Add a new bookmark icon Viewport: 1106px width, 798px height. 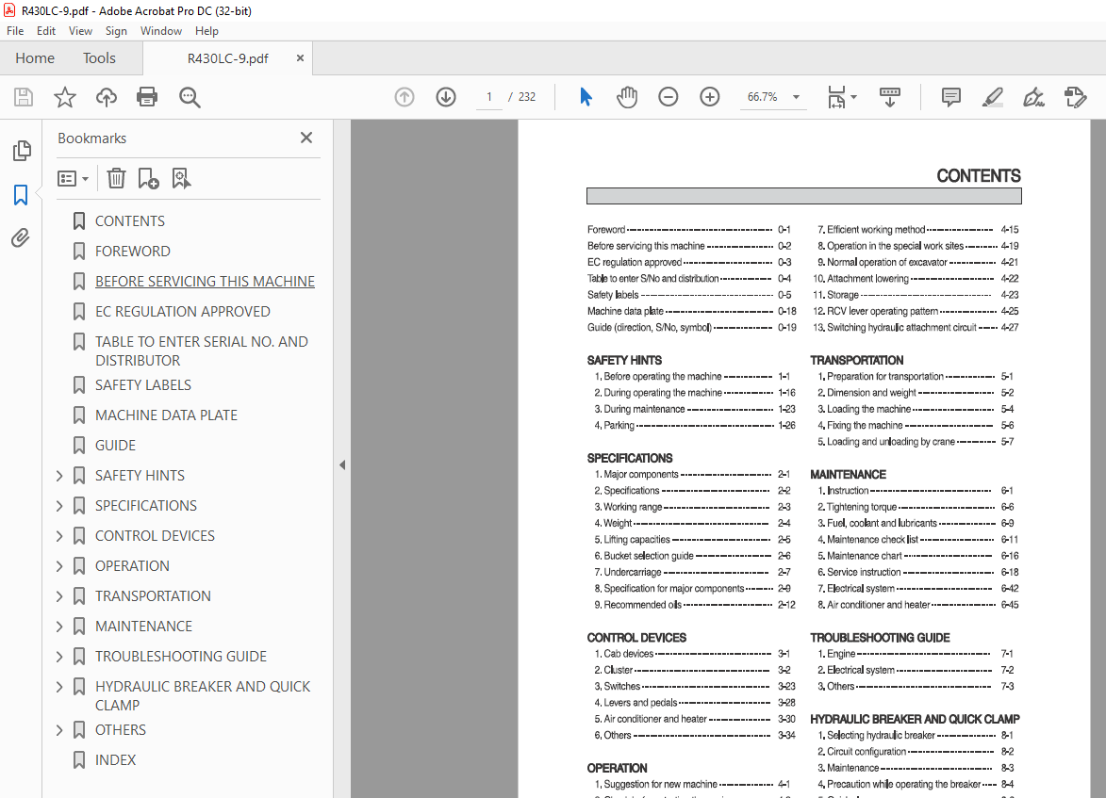[148, 178]
